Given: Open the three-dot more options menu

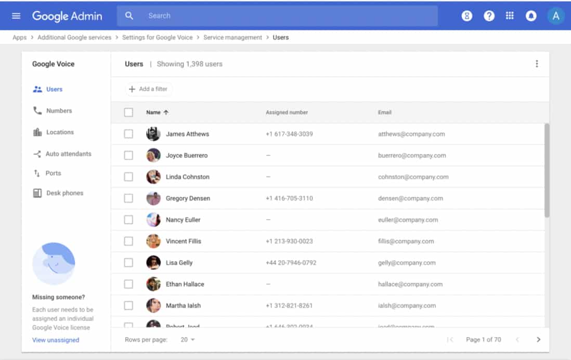Looking at the screenshot, I should point(537,64).
